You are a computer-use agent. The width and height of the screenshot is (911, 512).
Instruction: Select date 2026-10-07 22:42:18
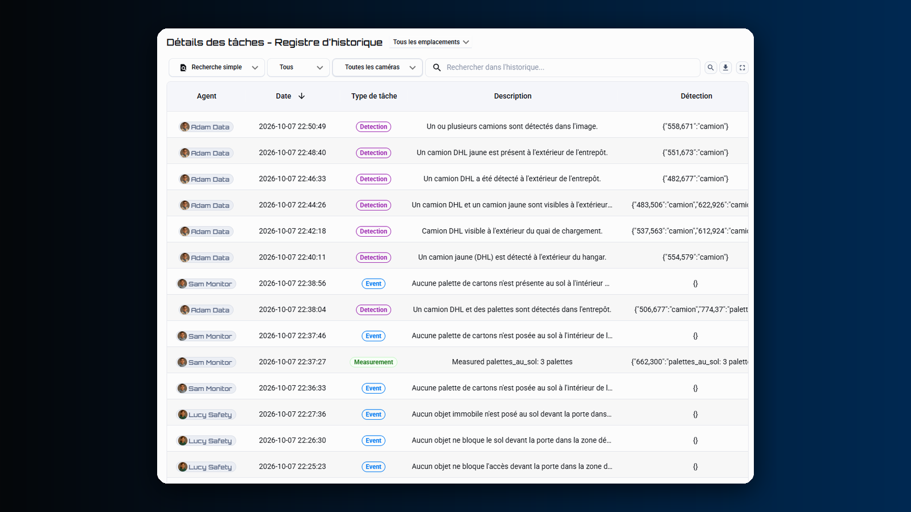tap(293, 231)
